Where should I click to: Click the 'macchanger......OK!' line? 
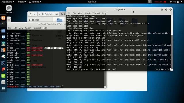[19, 58]
